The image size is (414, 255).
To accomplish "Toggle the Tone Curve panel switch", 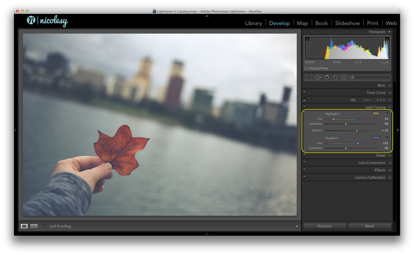I will coord(304,93).
